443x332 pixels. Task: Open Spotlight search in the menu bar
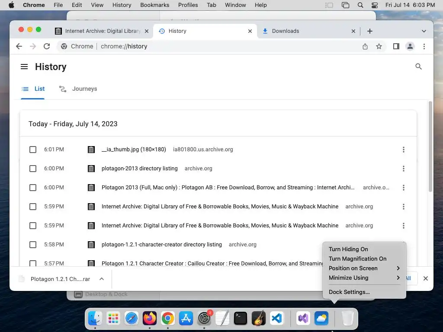(360, 5)
